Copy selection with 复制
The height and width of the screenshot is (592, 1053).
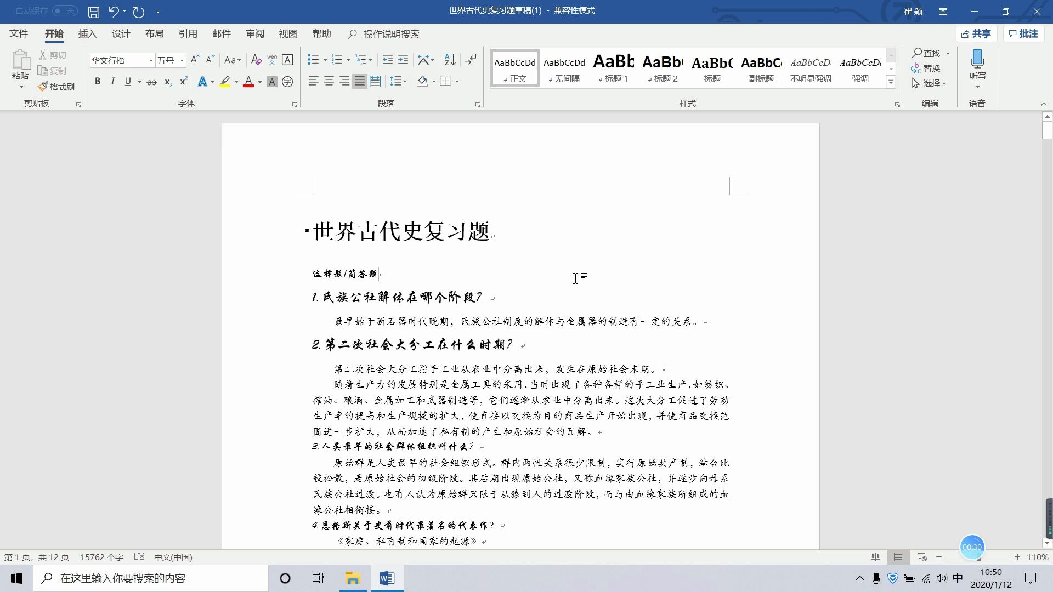[x=53, y=71]
